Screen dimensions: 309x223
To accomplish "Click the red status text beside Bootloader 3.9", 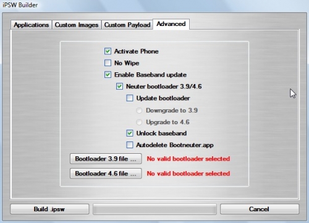I will (x=188, y=159).
